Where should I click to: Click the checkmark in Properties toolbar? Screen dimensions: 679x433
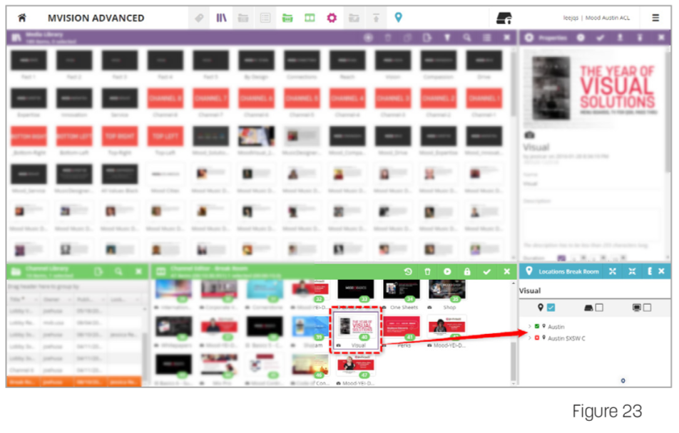601,38
